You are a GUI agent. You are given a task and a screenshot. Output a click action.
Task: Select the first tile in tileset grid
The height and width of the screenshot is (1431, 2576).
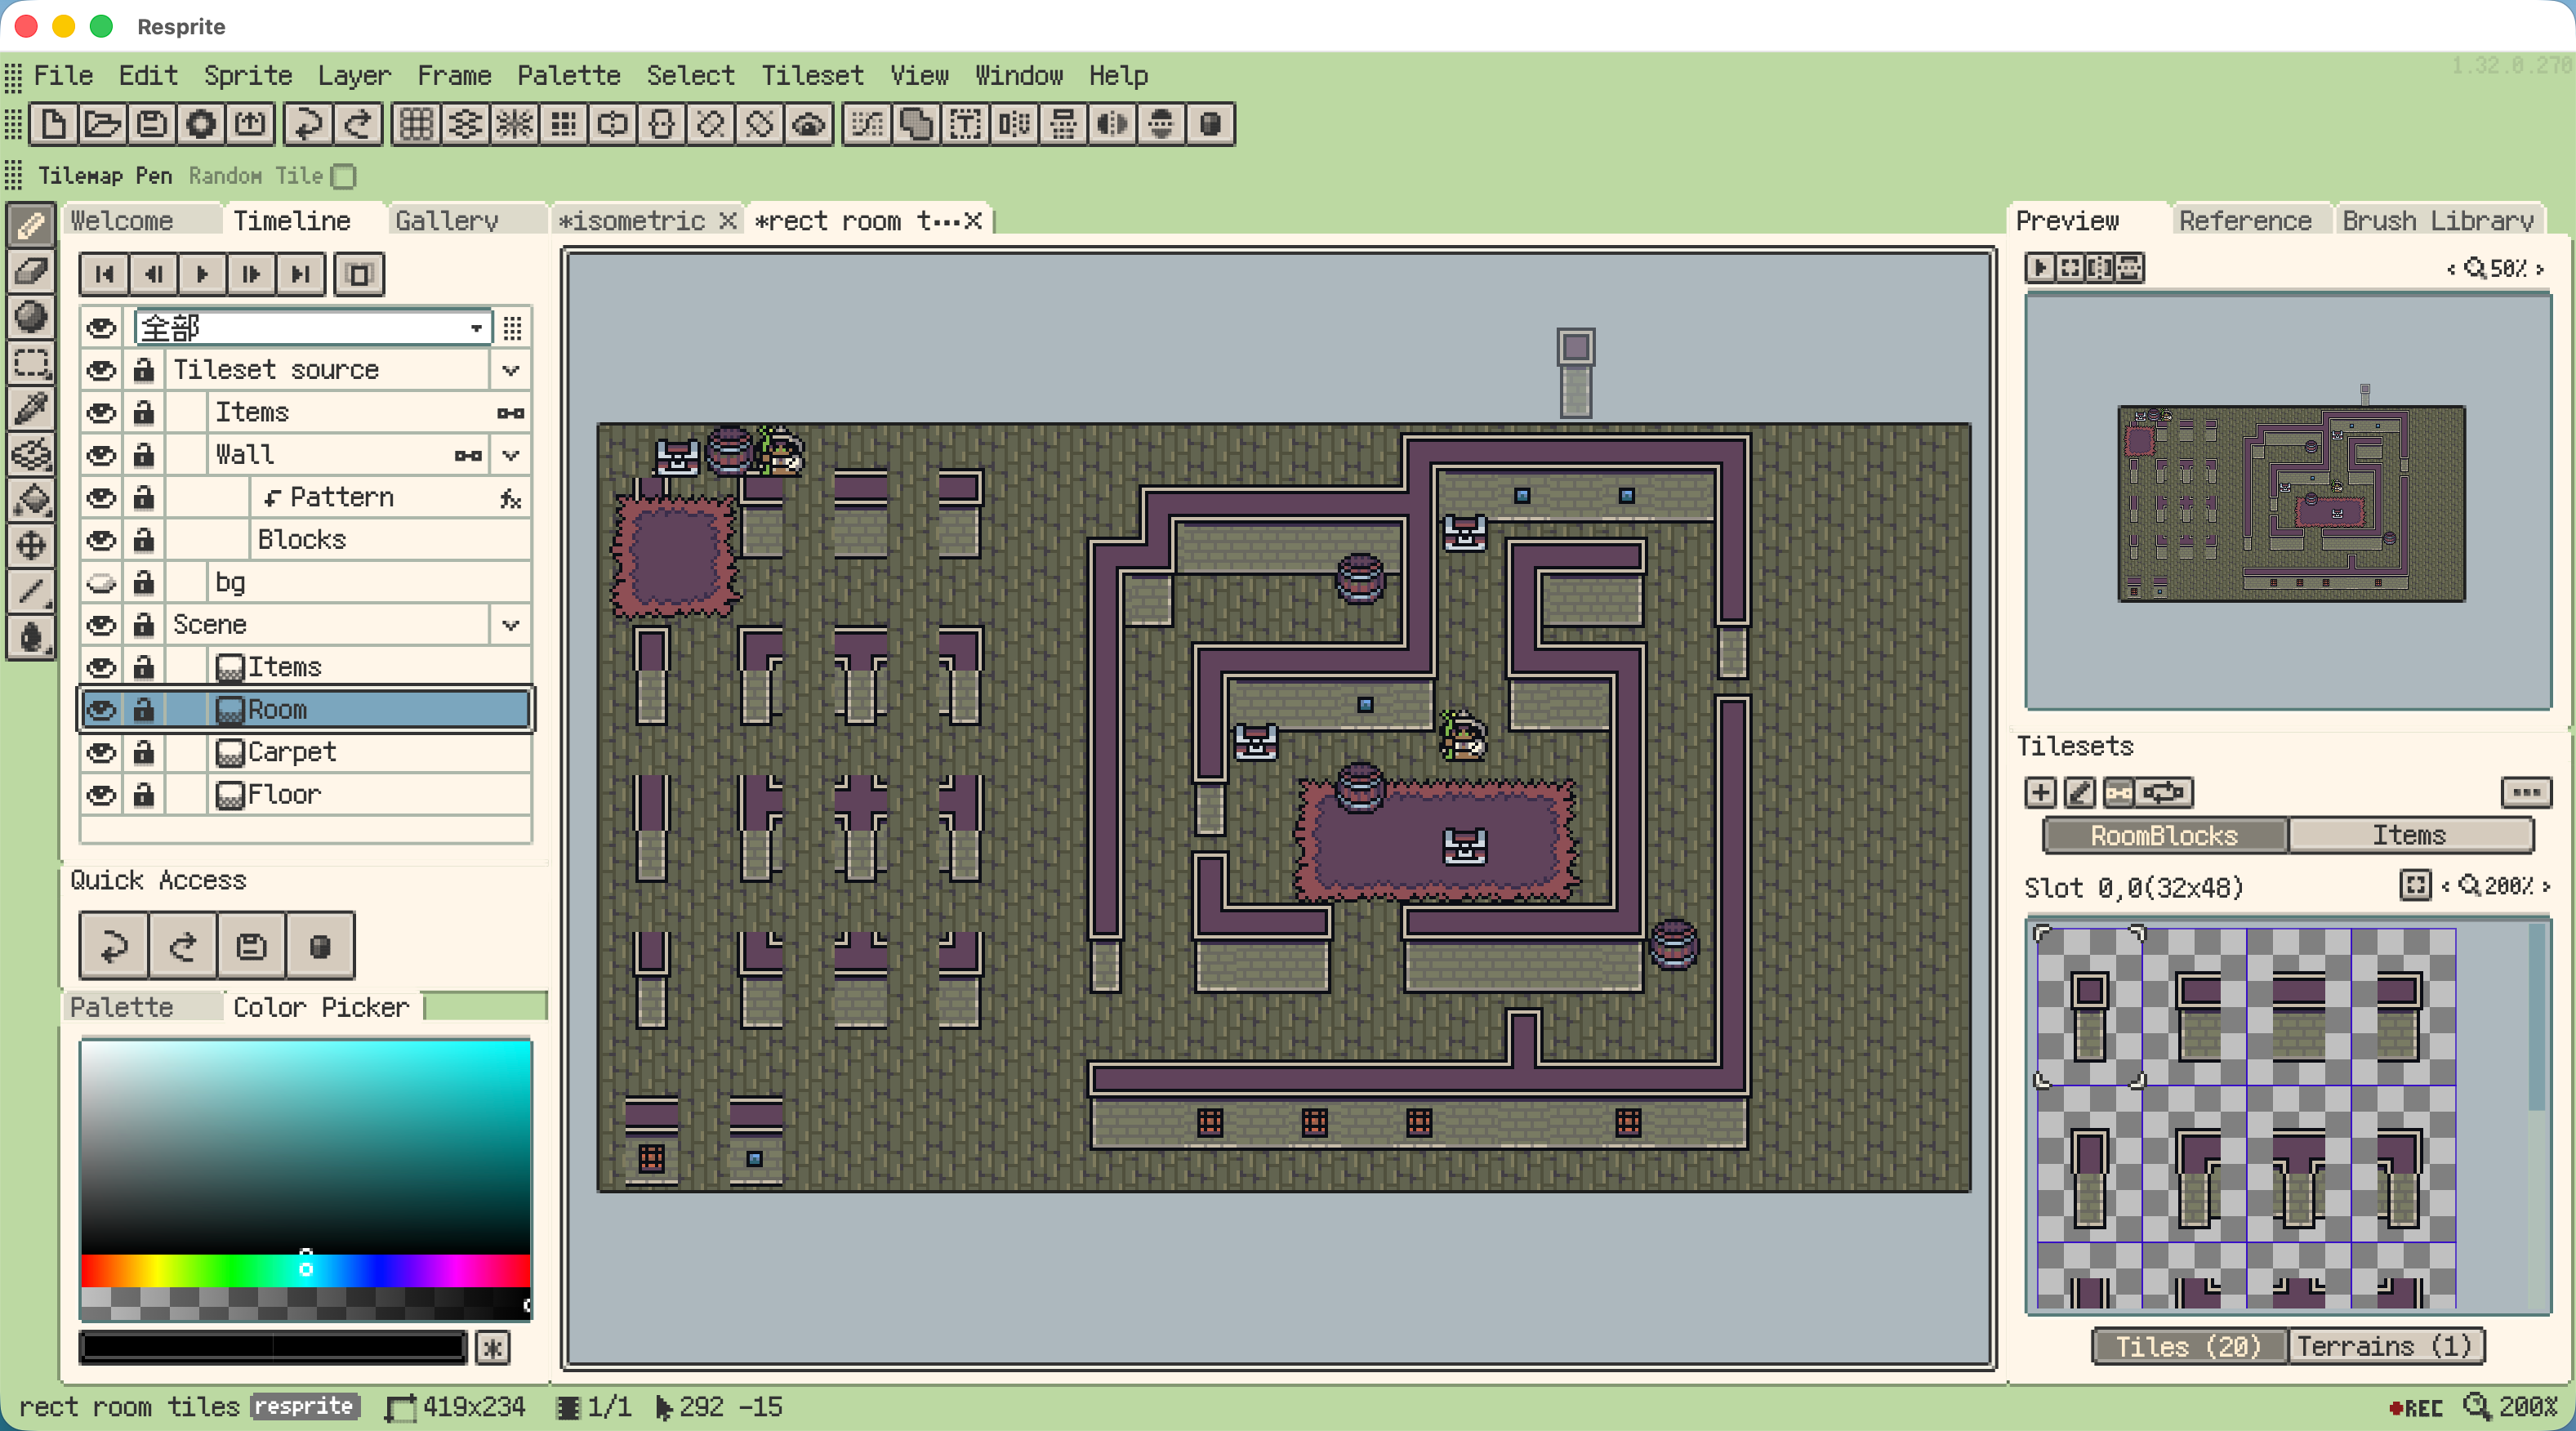[2090, 1006]
